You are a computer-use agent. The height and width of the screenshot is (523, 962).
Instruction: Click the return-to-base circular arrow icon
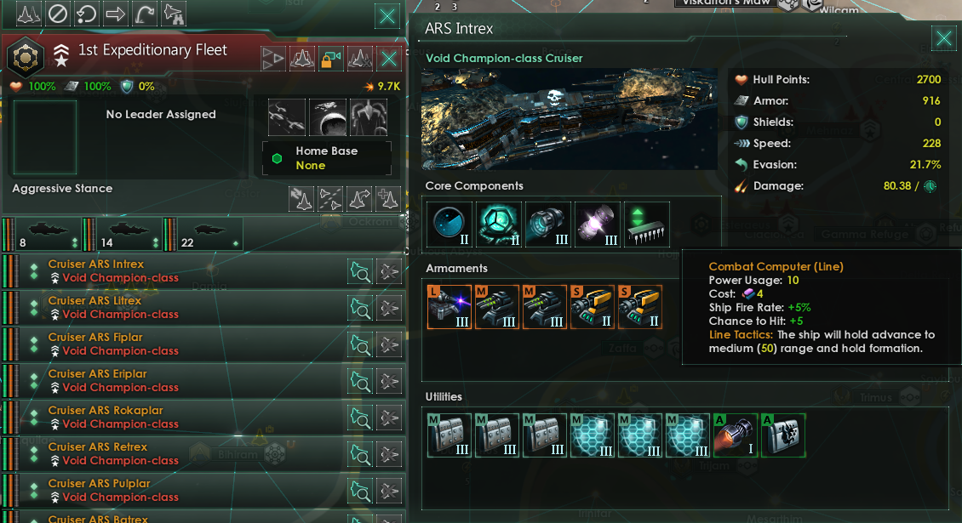coord(87,14)
